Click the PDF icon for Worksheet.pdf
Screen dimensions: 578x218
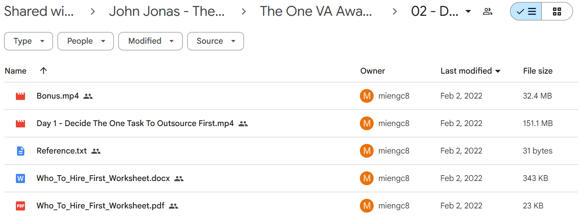[20, 206]
